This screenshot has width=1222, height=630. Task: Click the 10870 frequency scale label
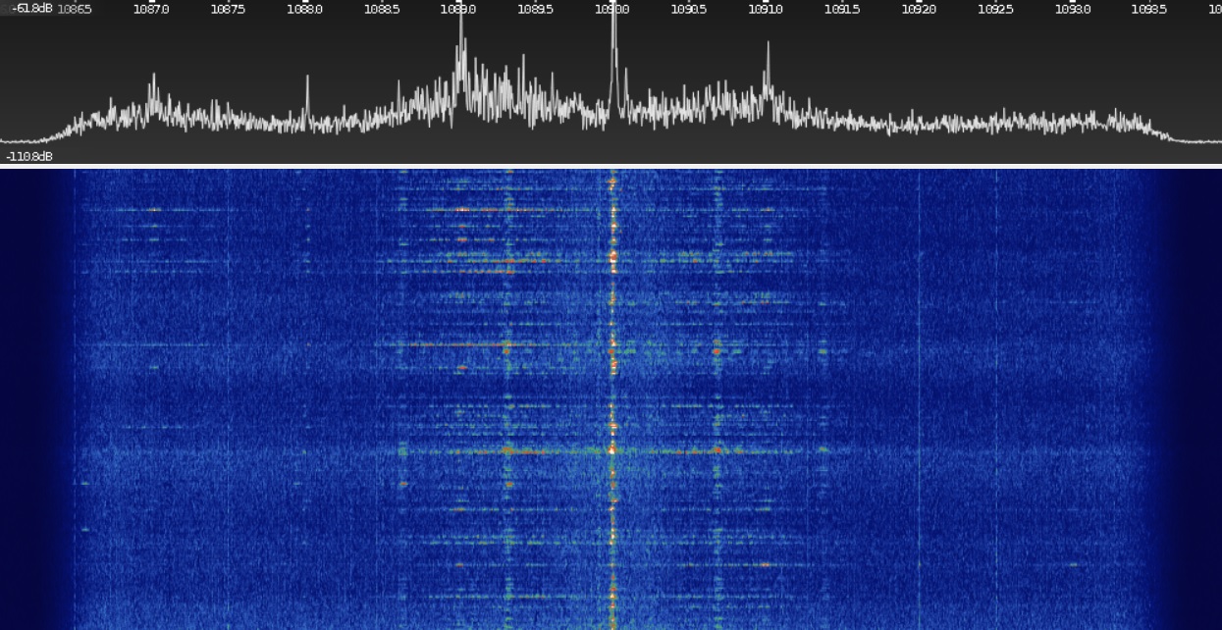151,9
